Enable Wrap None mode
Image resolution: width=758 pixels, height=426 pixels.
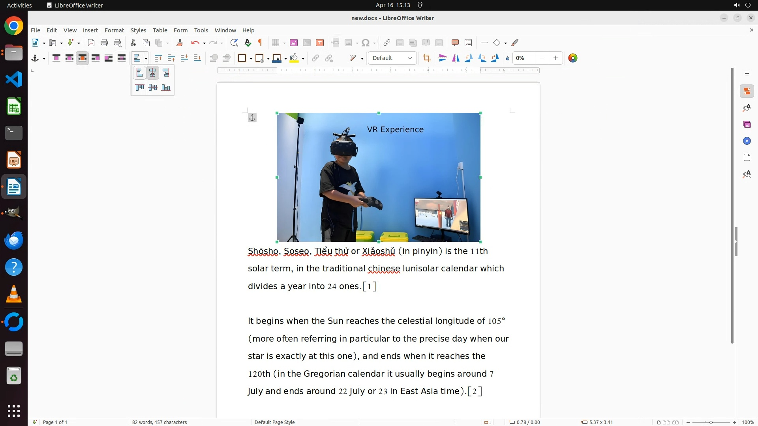click(56, 58)
